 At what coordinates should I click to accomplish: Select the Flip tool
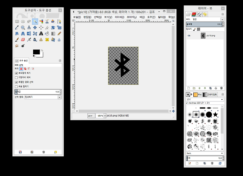(29, 33)
